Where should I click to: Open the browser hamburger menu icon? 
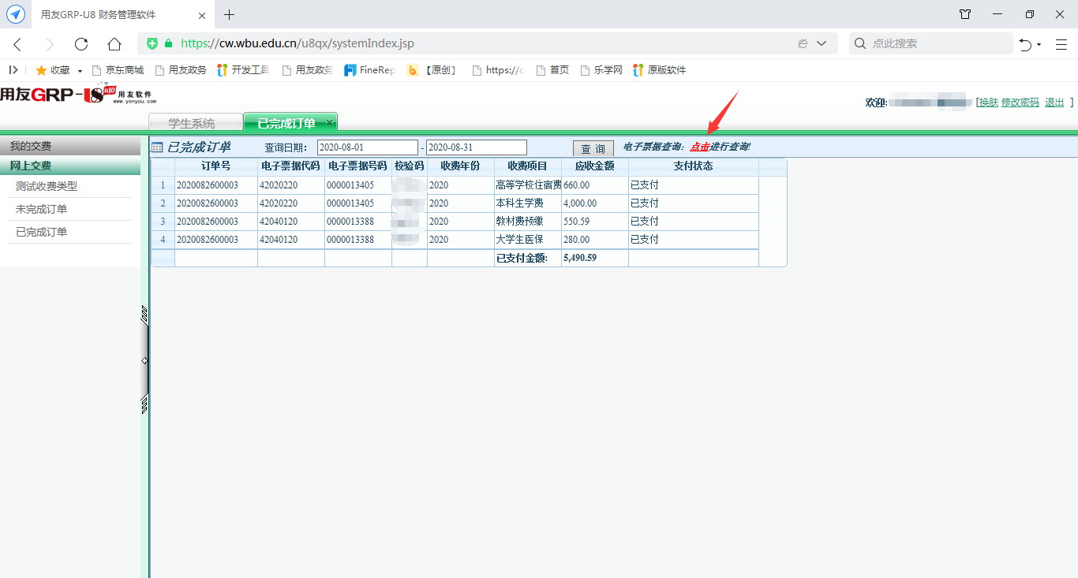point(1061,44)
